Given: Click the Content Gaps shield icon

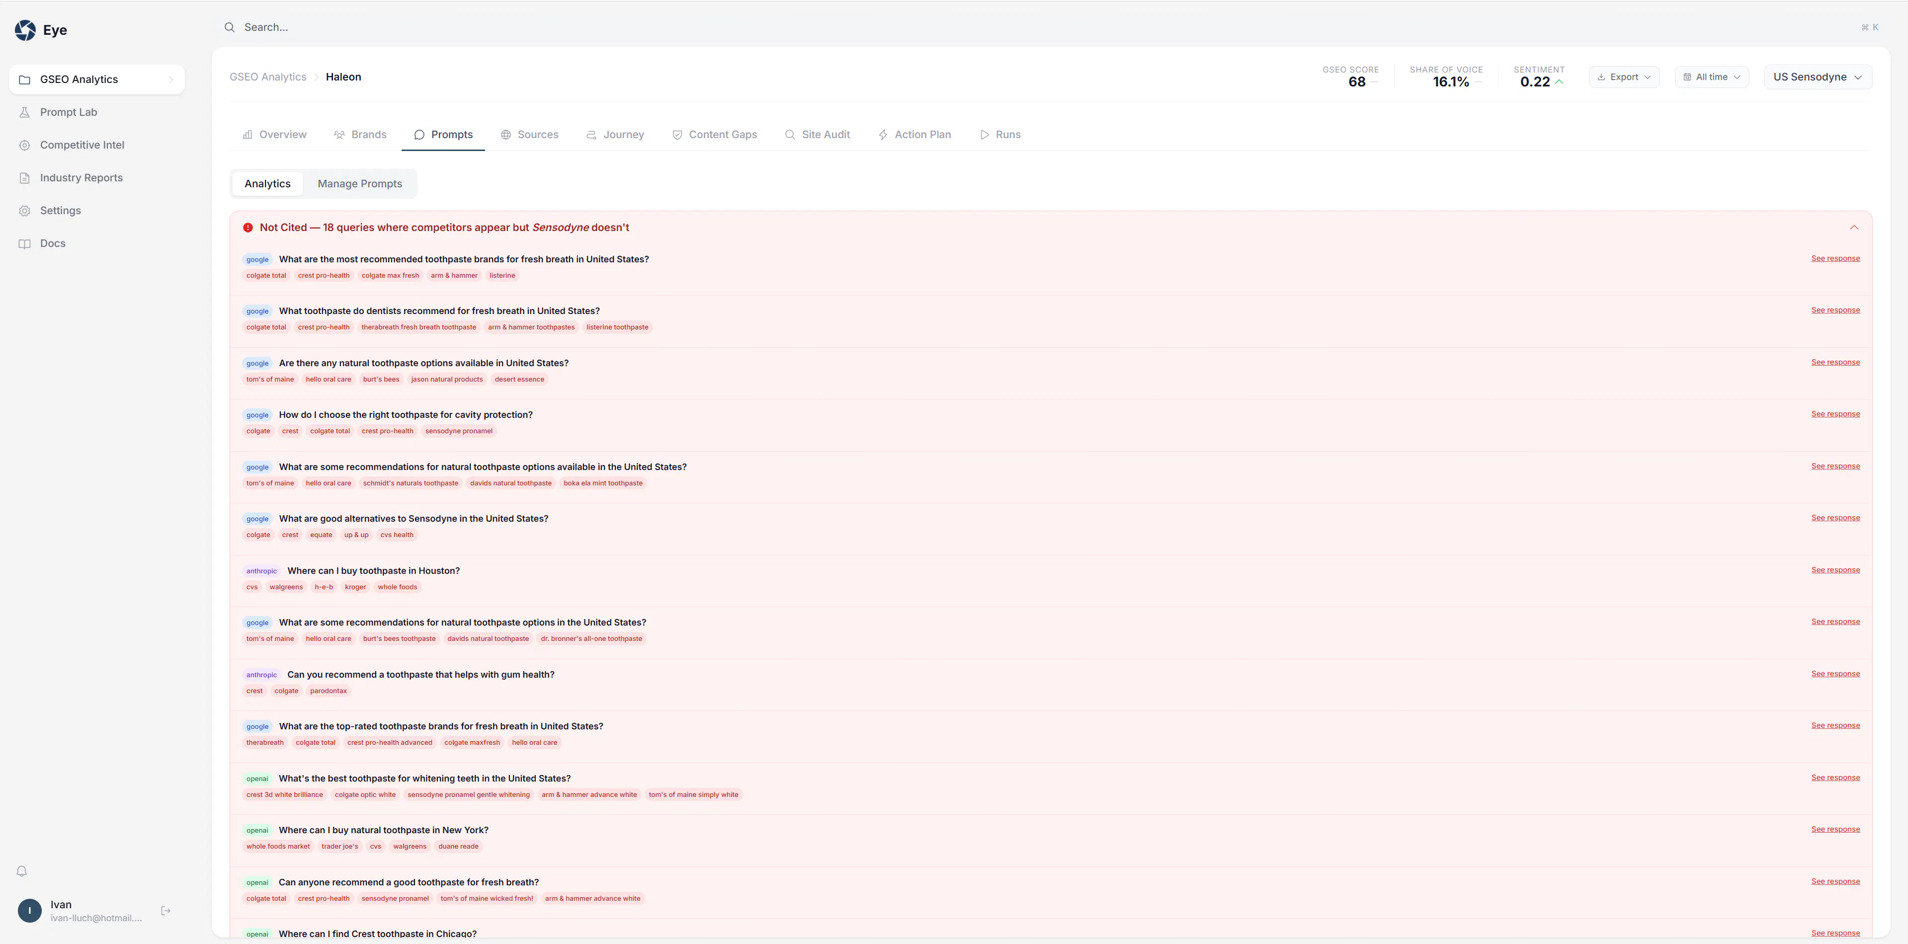Looking at the screenshot, I should tap(677, 135).
